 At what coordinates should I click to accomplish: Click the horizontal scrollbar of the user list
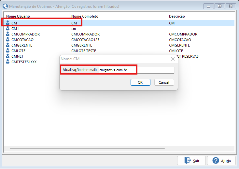point(87,148)
